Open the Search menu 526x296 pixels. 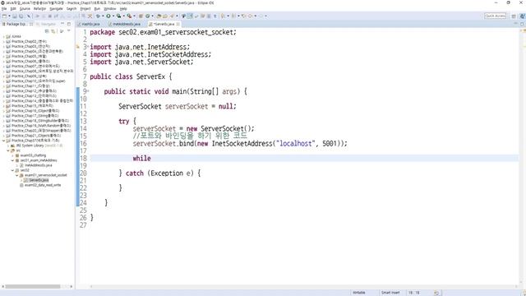[72, 9]
